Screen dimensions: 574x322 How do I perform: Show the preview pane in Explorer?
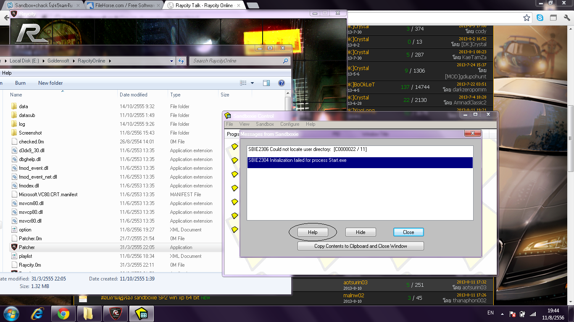[266, 83]
